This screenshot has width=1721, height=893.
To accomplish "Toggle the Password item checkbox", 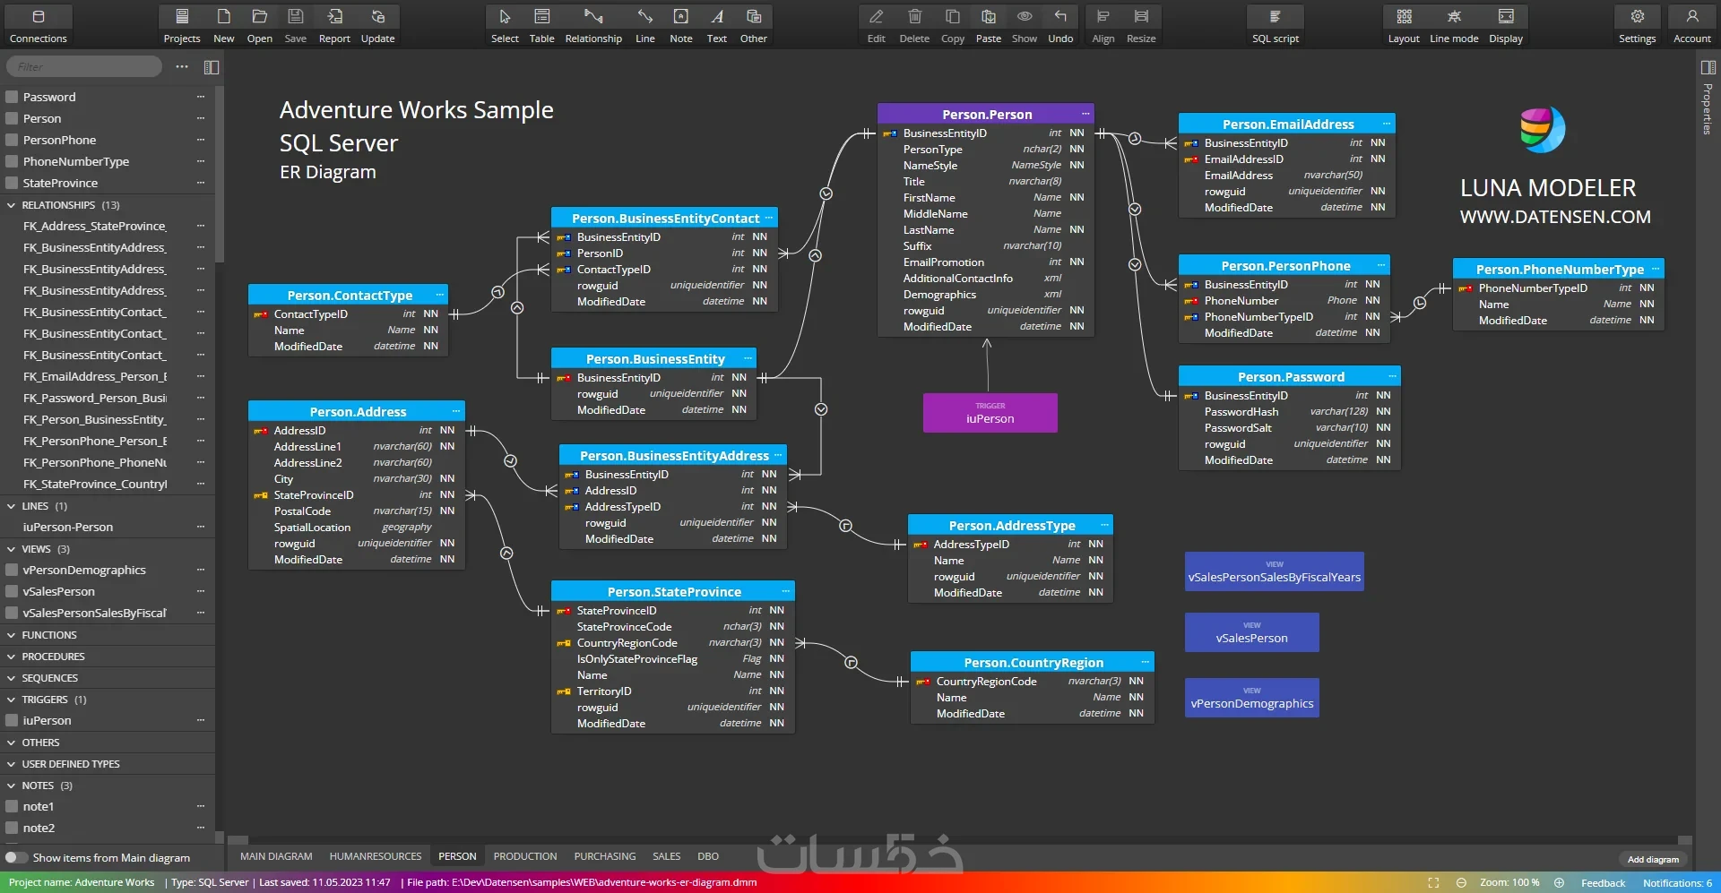I will coord(12,97).
